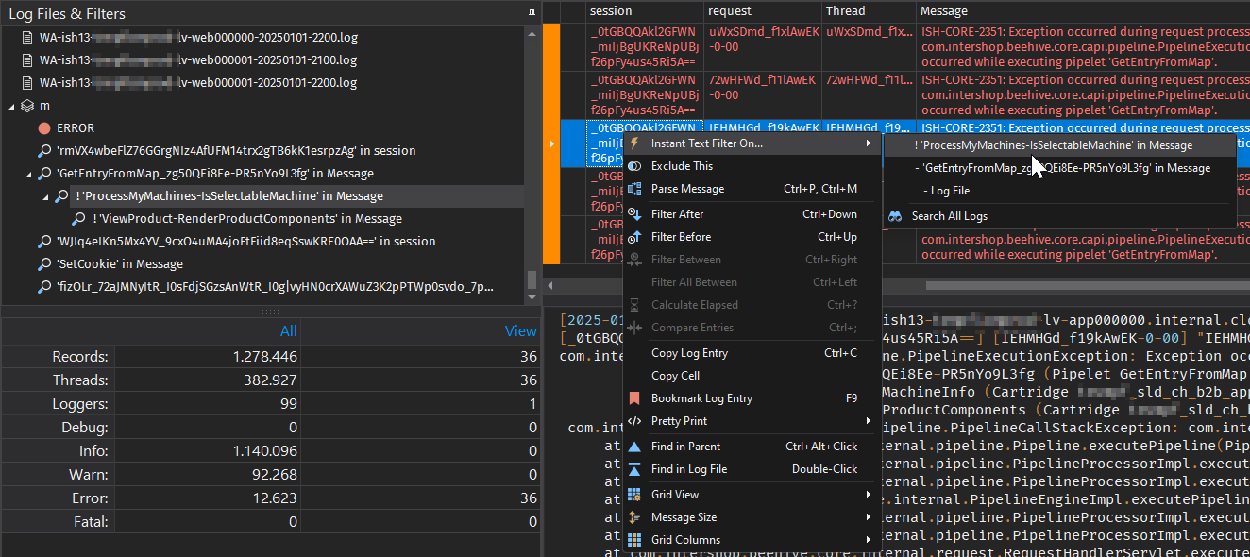Choose Search All Logs in submenu
The image size is (1250, 557).
pos(1059,216)
